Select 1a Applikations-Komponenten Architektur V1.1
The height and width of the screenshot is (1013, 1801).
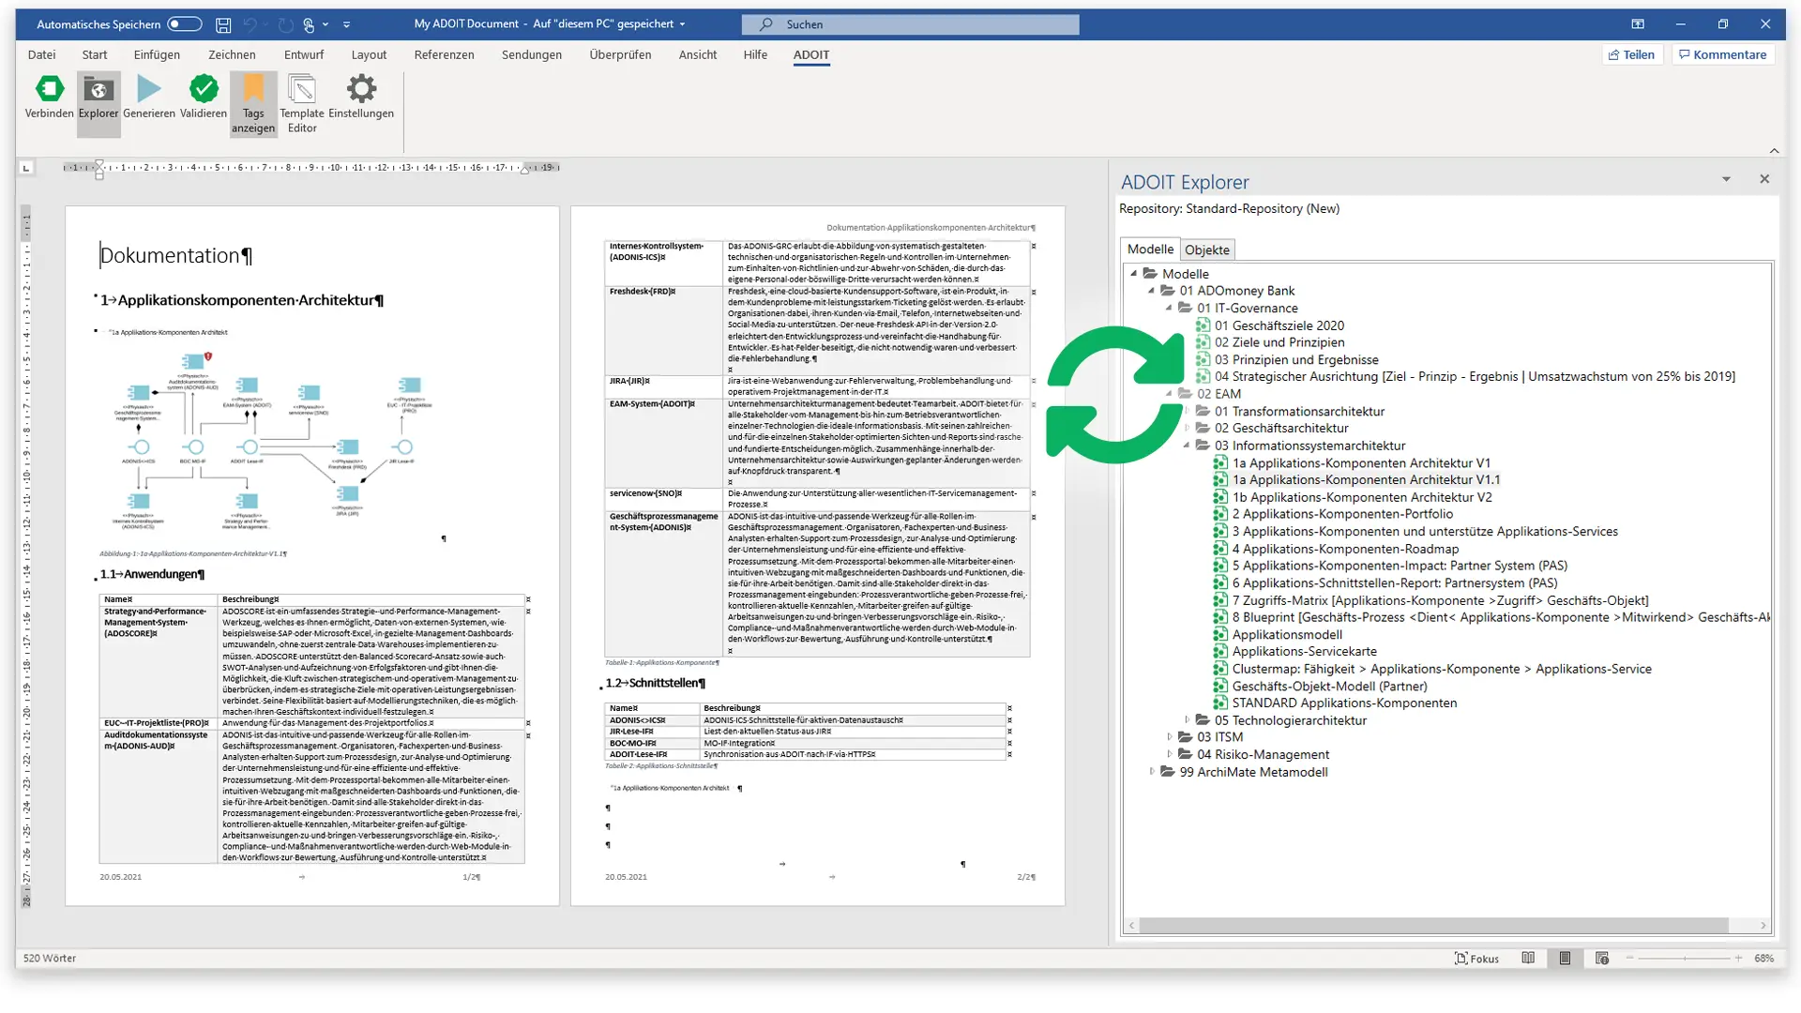point(1366,480)
